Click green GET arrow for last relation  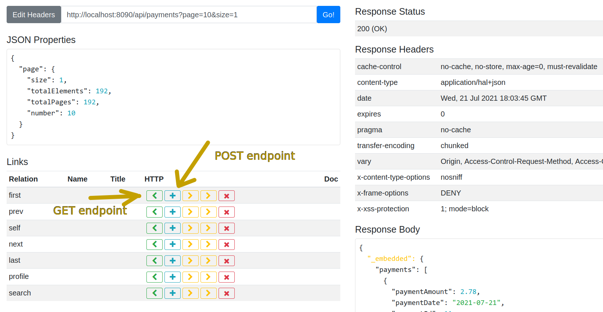tap(155, 261)
